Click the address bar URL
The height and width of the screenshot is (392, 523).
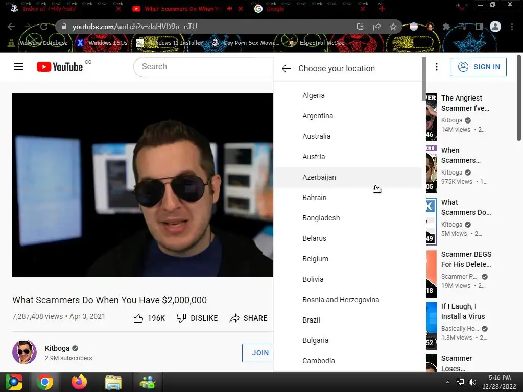[x=135, y=27]
